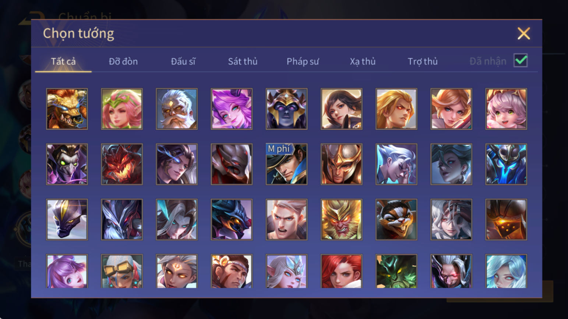Close the 'Chọn tướng' dialog
Image resolution: width=568 pixels, height=319 pixels.
[523, 33]
